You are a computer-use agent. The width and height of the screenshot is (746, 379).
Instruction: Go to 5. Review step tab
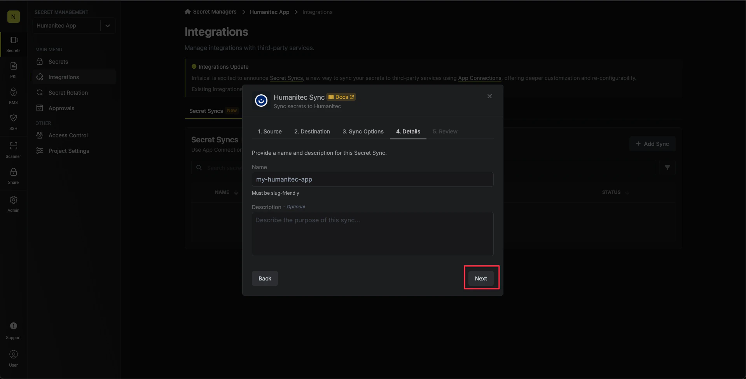(x=445, y=132)
